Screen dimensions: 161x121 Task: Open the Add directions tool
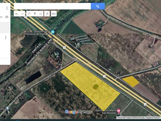coord(47,14)
